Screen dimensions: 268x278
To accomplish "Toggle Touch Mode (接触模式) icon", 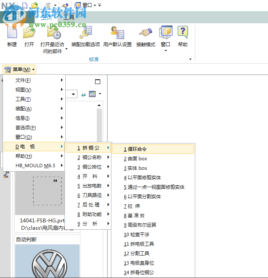I will tap(145, 32).
